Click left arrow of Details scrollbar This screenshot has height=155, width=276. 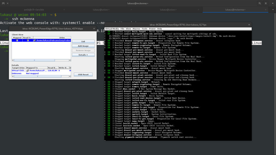[13, 76]
